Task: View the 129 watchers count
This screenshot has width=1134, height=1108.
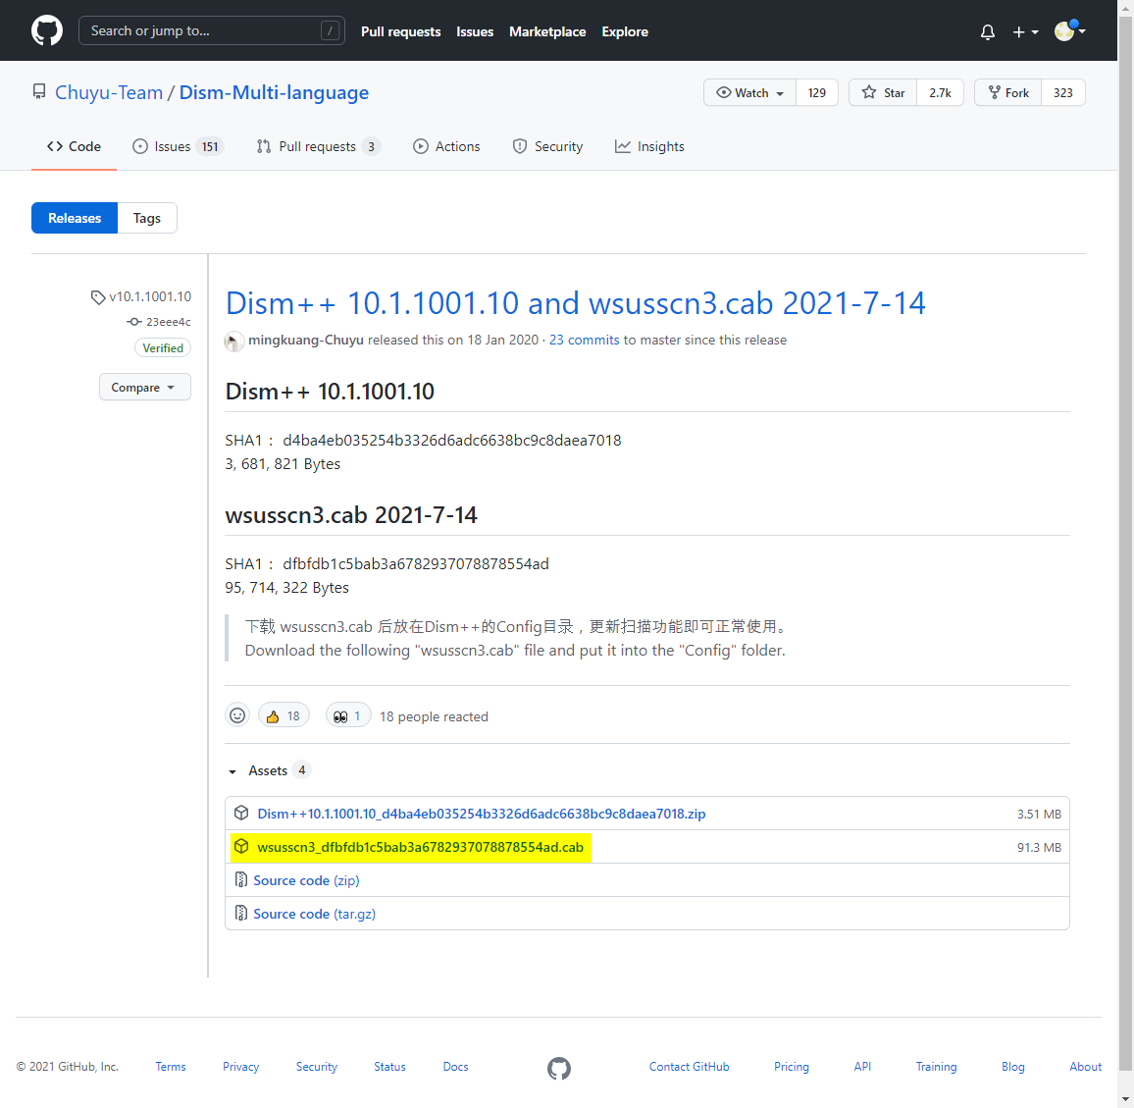Action: [816, 92]
